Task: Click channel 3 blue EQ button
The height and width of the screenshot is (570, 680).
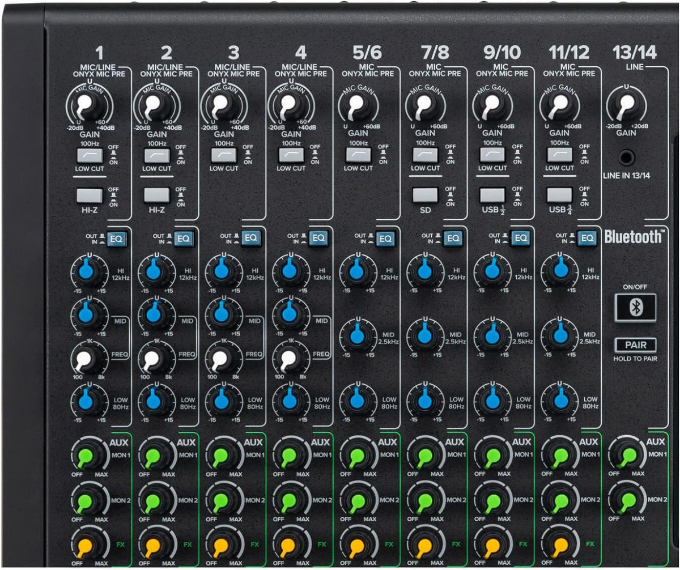Action: (251, 239)
